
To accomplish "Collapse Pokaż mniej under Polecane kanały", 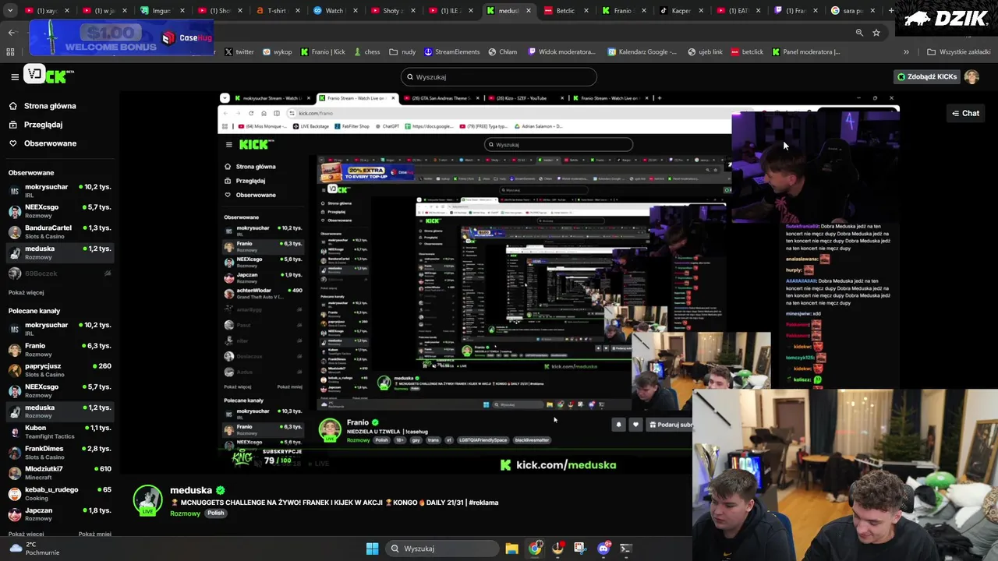I will click(95, 535).
